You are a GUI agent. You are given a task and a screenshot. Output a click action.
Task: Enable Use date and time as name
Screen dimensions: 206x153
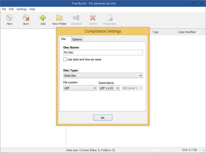point(65,59)
